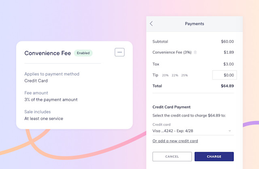Choose the 20% tip option
Image resolution: width=259 pixels, height=169 pixels.
click(x=165, y=75)
